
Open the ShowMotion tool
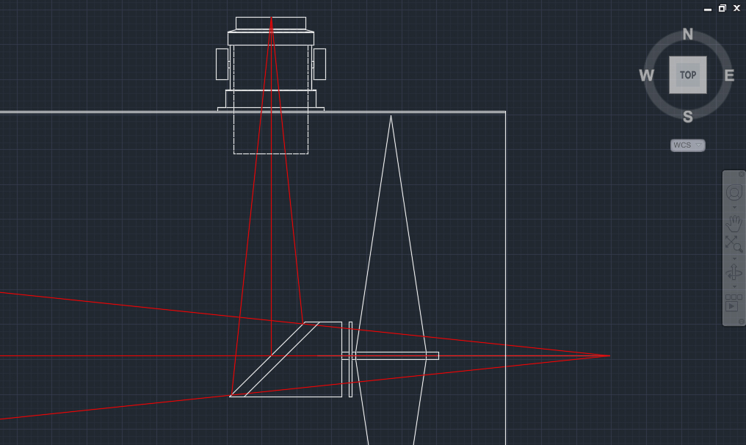click(x=734, y=303)
